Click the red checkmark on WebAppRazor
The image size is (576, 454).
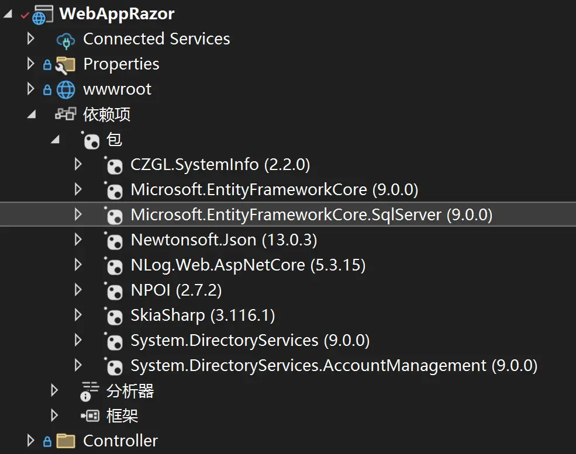tap(25, 15)
